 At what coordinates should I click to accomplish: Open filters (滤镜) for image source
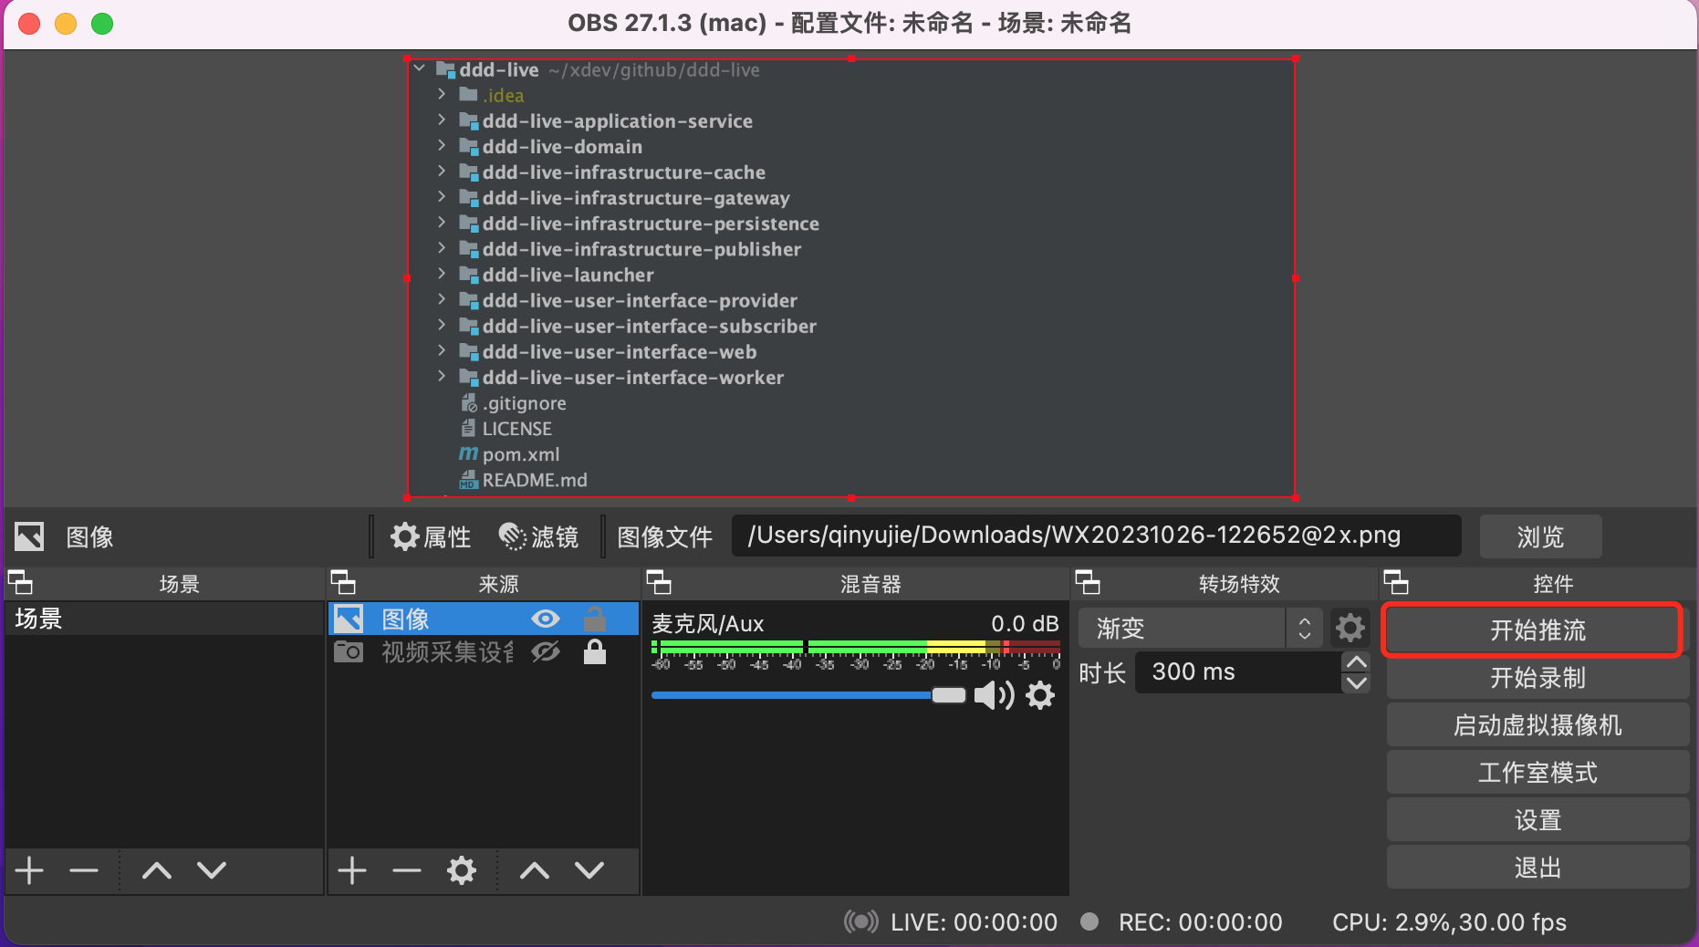coord(538,537)
